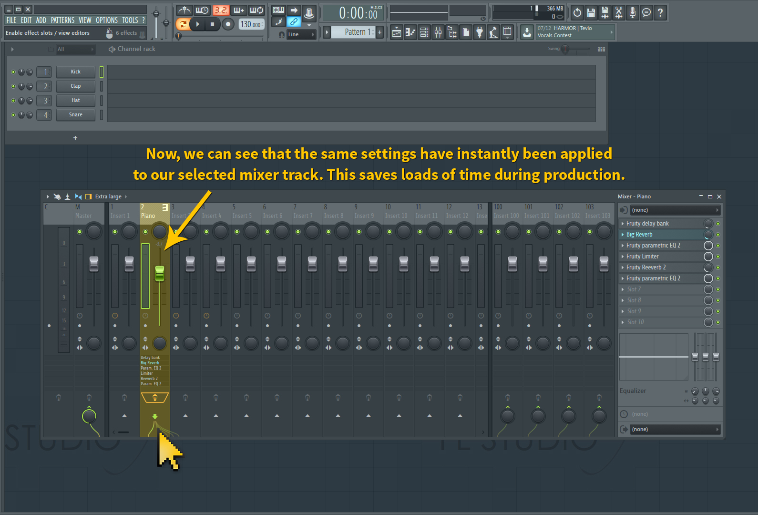Add new pattern with plus button
The width and height of the screenshot is (758, 515).
click(380, 32)
